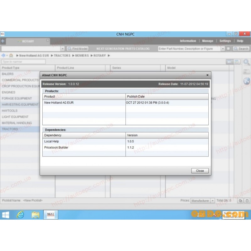Image resolution: width=251 pixels, height=251 pixels.
Task: Select LIGHT EQUIPMENT row
Action: click(x=20, y=117)
